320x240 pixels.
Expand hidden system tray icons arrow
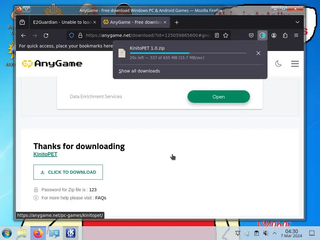click(x=275, y=233)
